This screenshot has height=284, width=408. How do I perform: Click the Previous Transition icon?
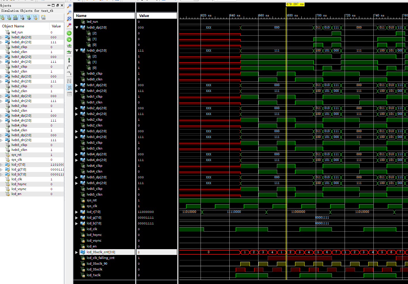pyautogui.click(x=69, y=46)
